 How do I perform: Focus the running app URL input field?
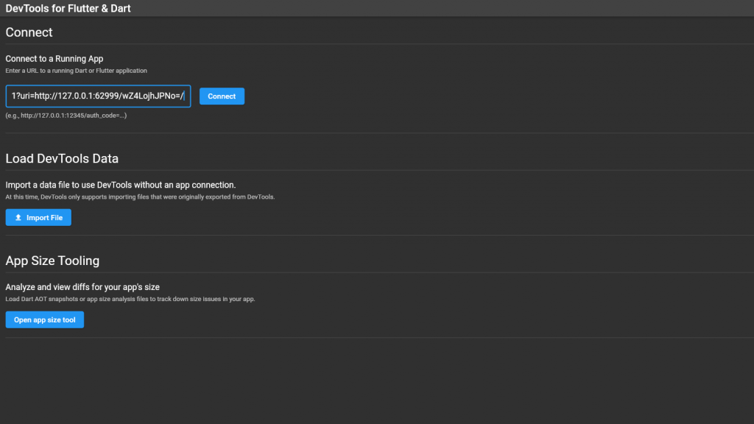[x=98, y=96]
